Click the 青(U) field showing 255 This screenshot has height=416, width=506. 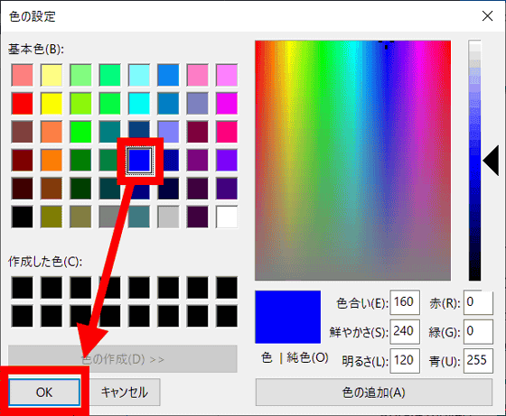click(x=478, y=361)
